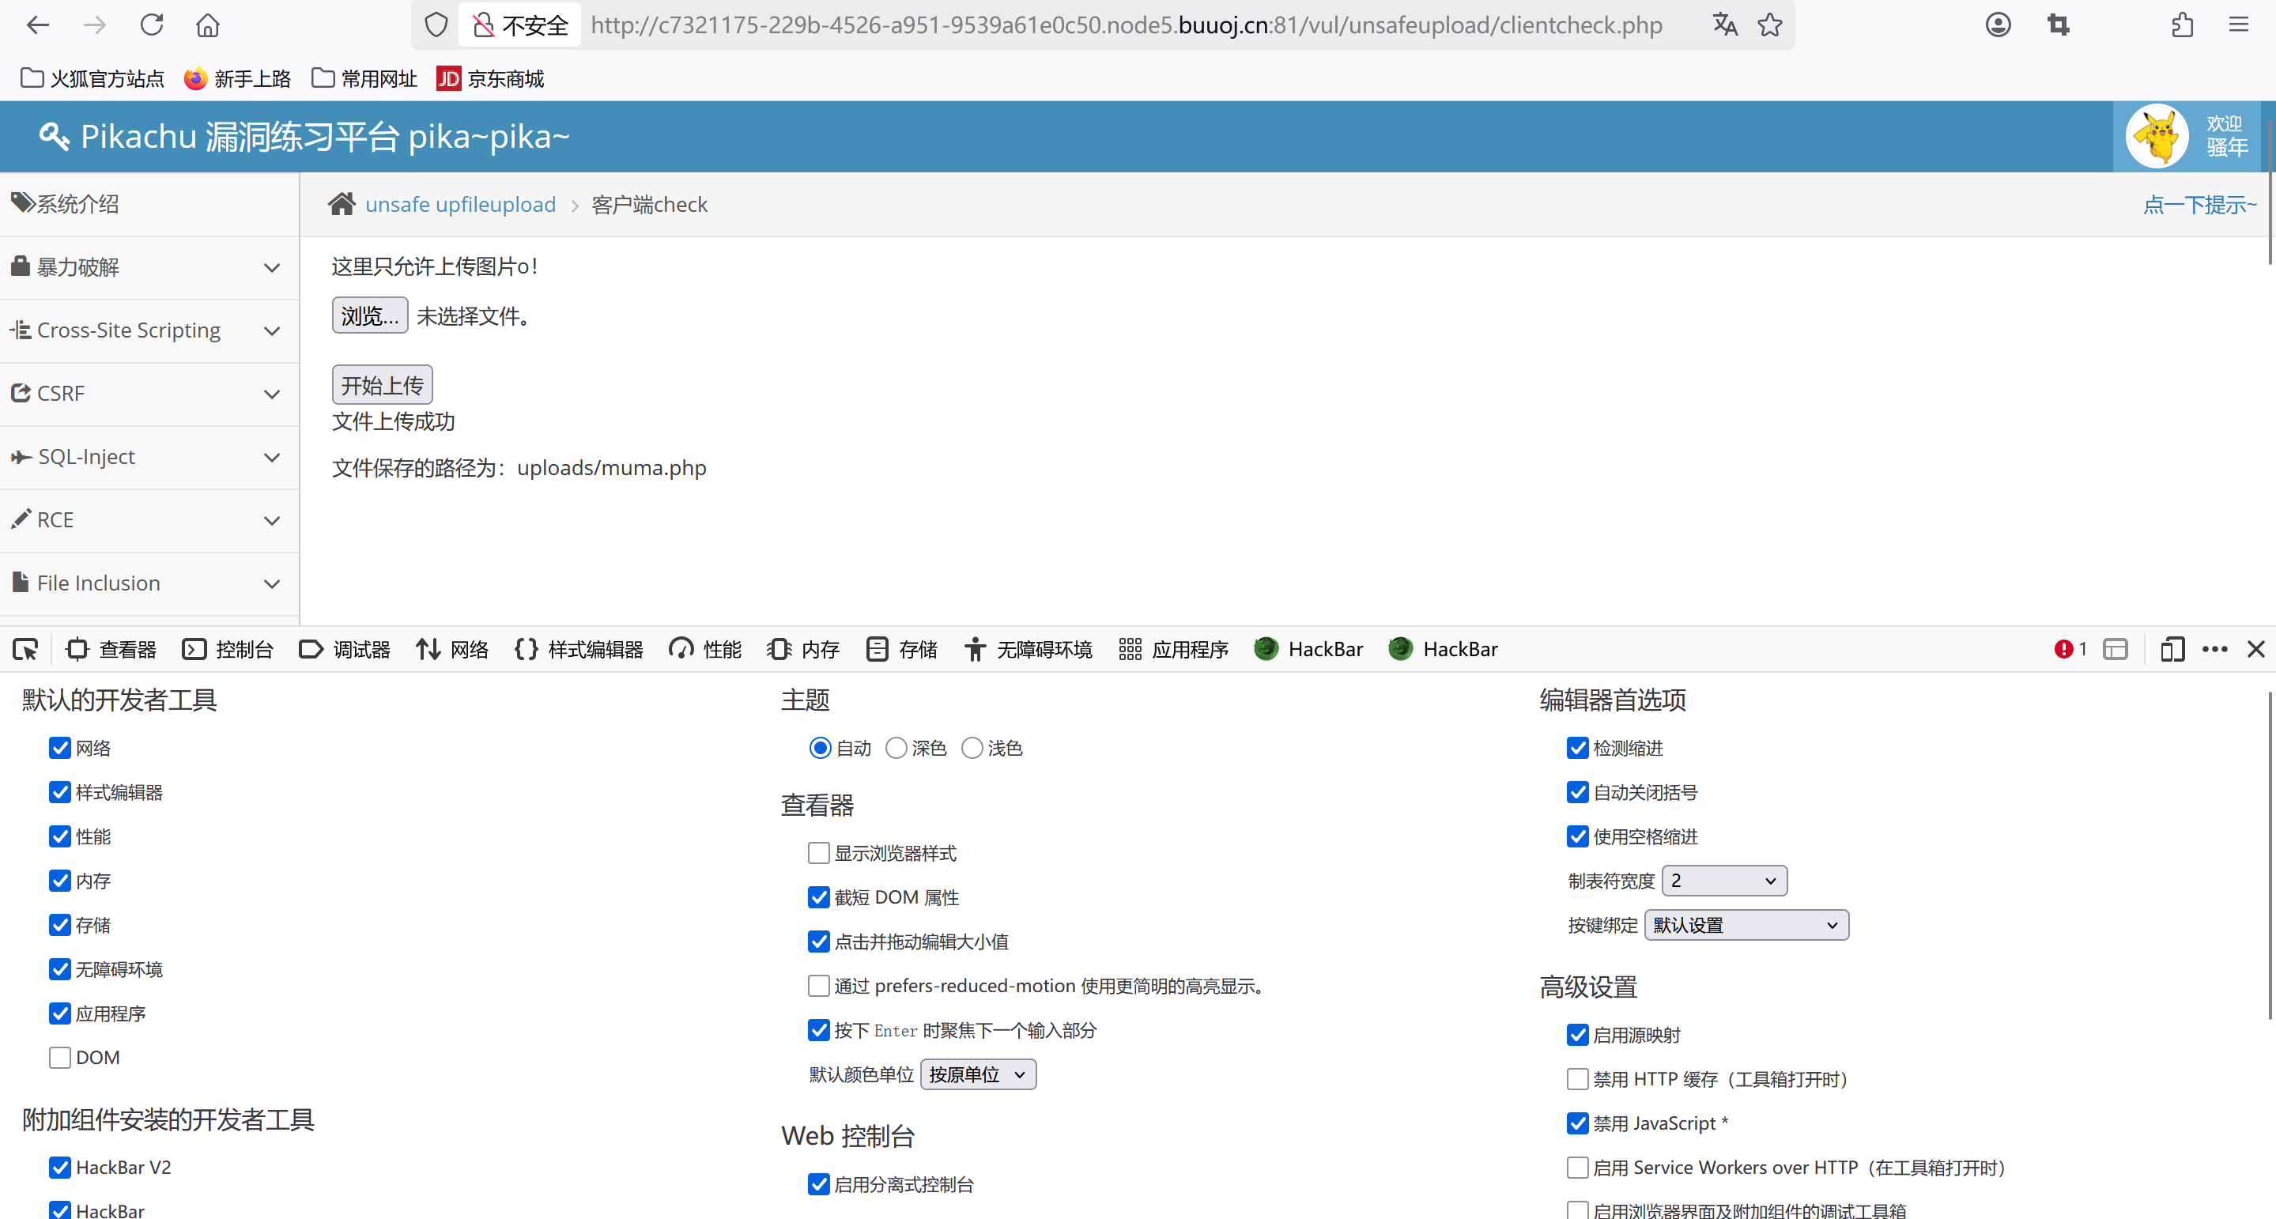Screen dimensions: 2276x1219
Task: Open the 控制台 devtools tab
Action: pos(228,649)
